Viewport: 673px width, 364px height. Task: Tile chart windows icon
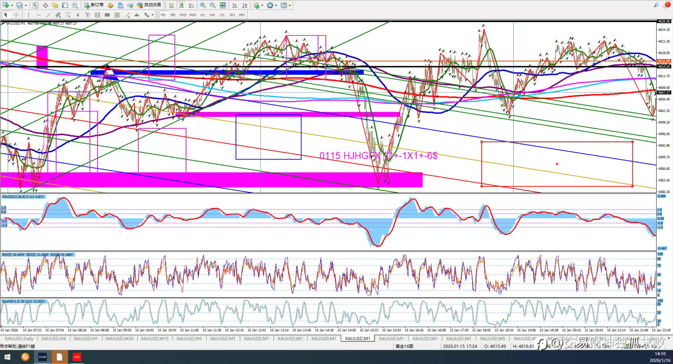(x=222, y=5)
